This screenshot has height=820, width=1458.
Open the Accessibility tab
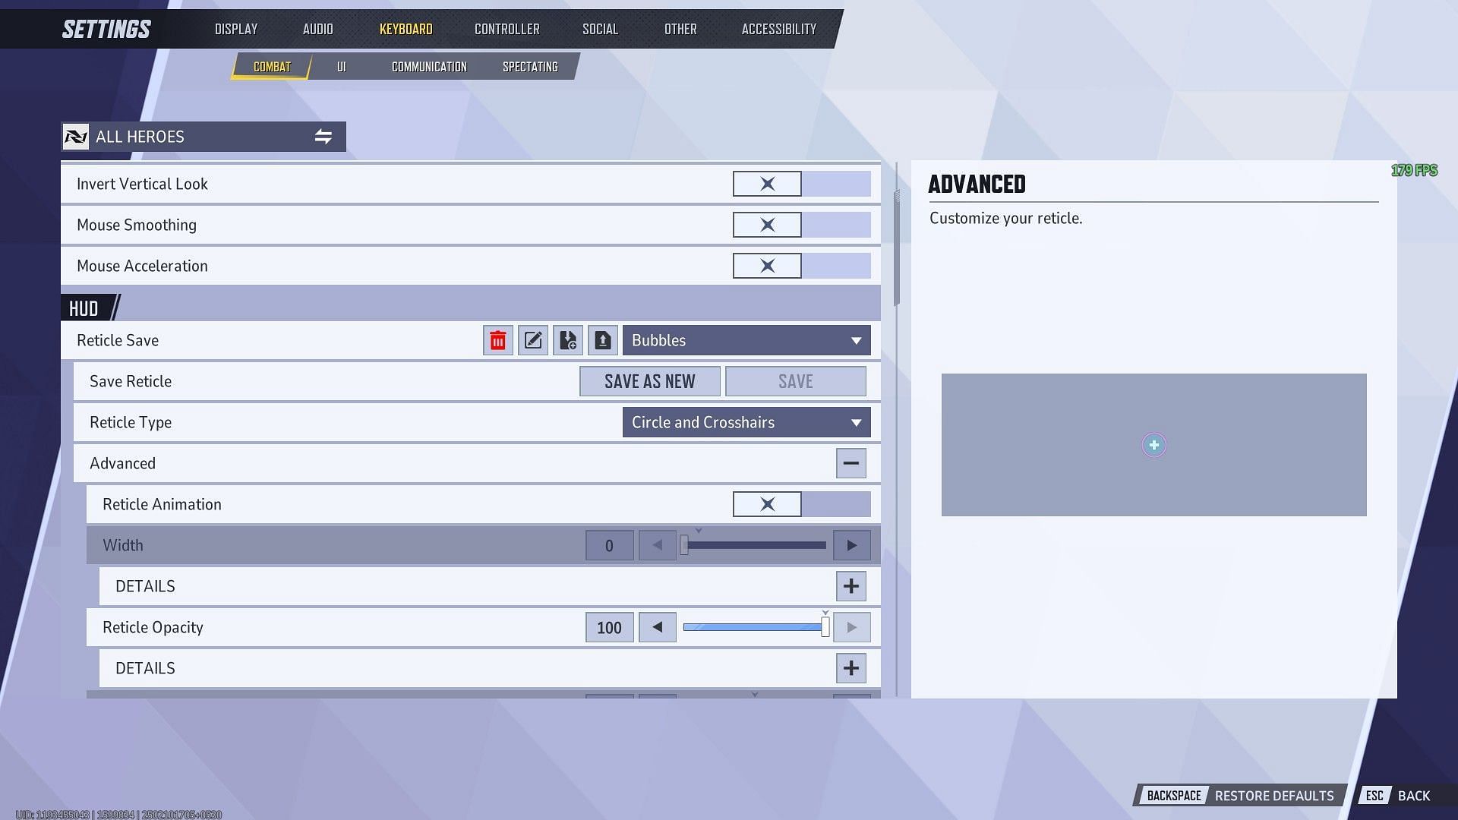click(x=779, y=29)
